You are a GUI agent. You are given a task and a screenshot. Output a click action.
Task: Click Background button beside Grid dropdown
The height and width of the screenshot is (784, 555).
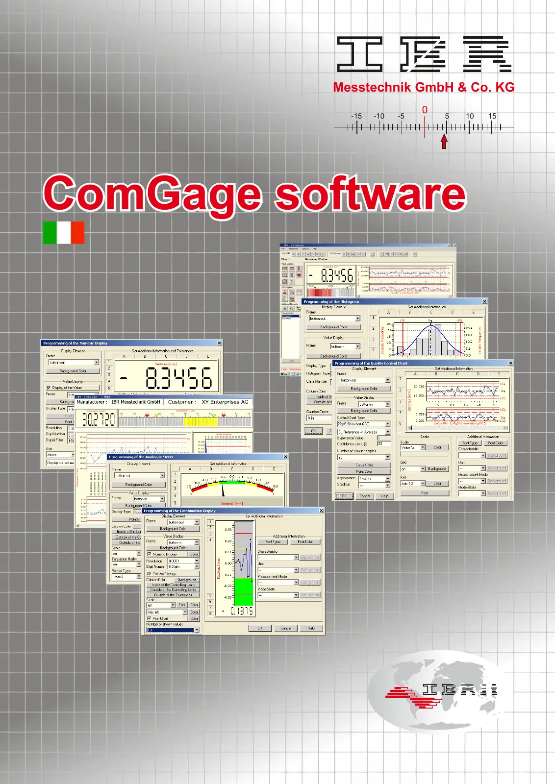click(x=437, y=468)
